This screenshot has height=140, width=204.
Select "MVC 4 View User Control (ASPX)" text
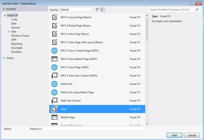(x=79, y=75)
